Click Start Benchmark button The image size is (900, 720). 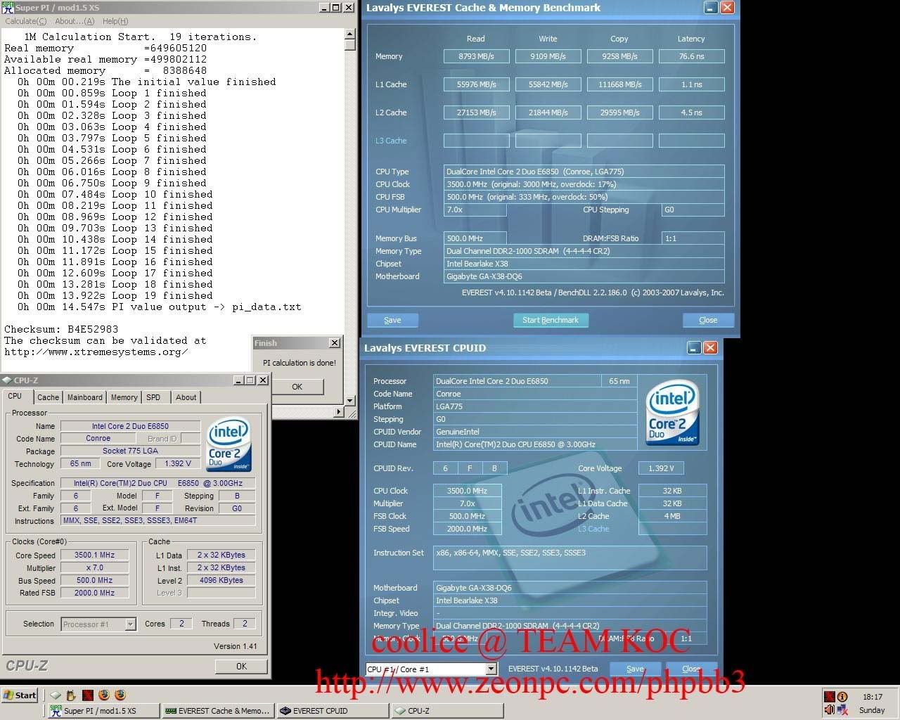551,320
